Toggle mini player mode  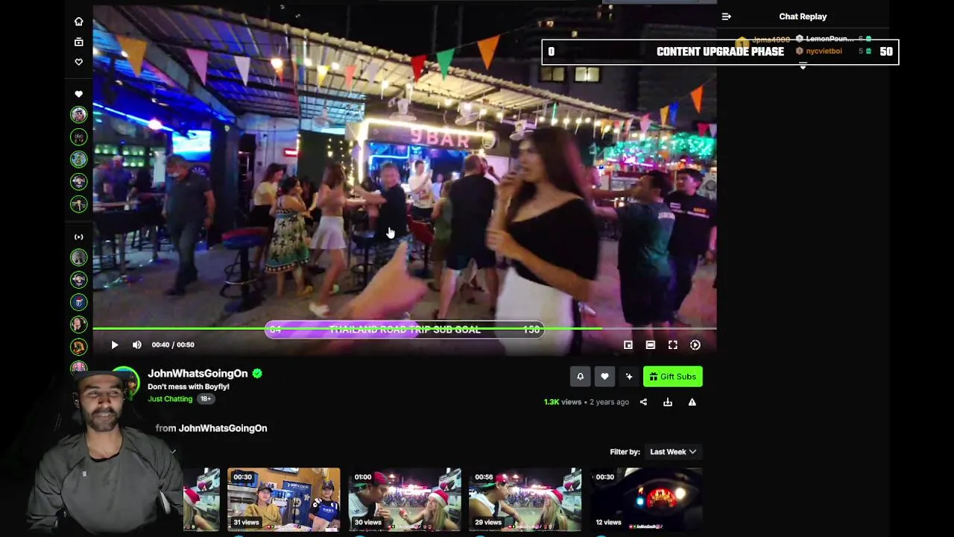point(628,345)
